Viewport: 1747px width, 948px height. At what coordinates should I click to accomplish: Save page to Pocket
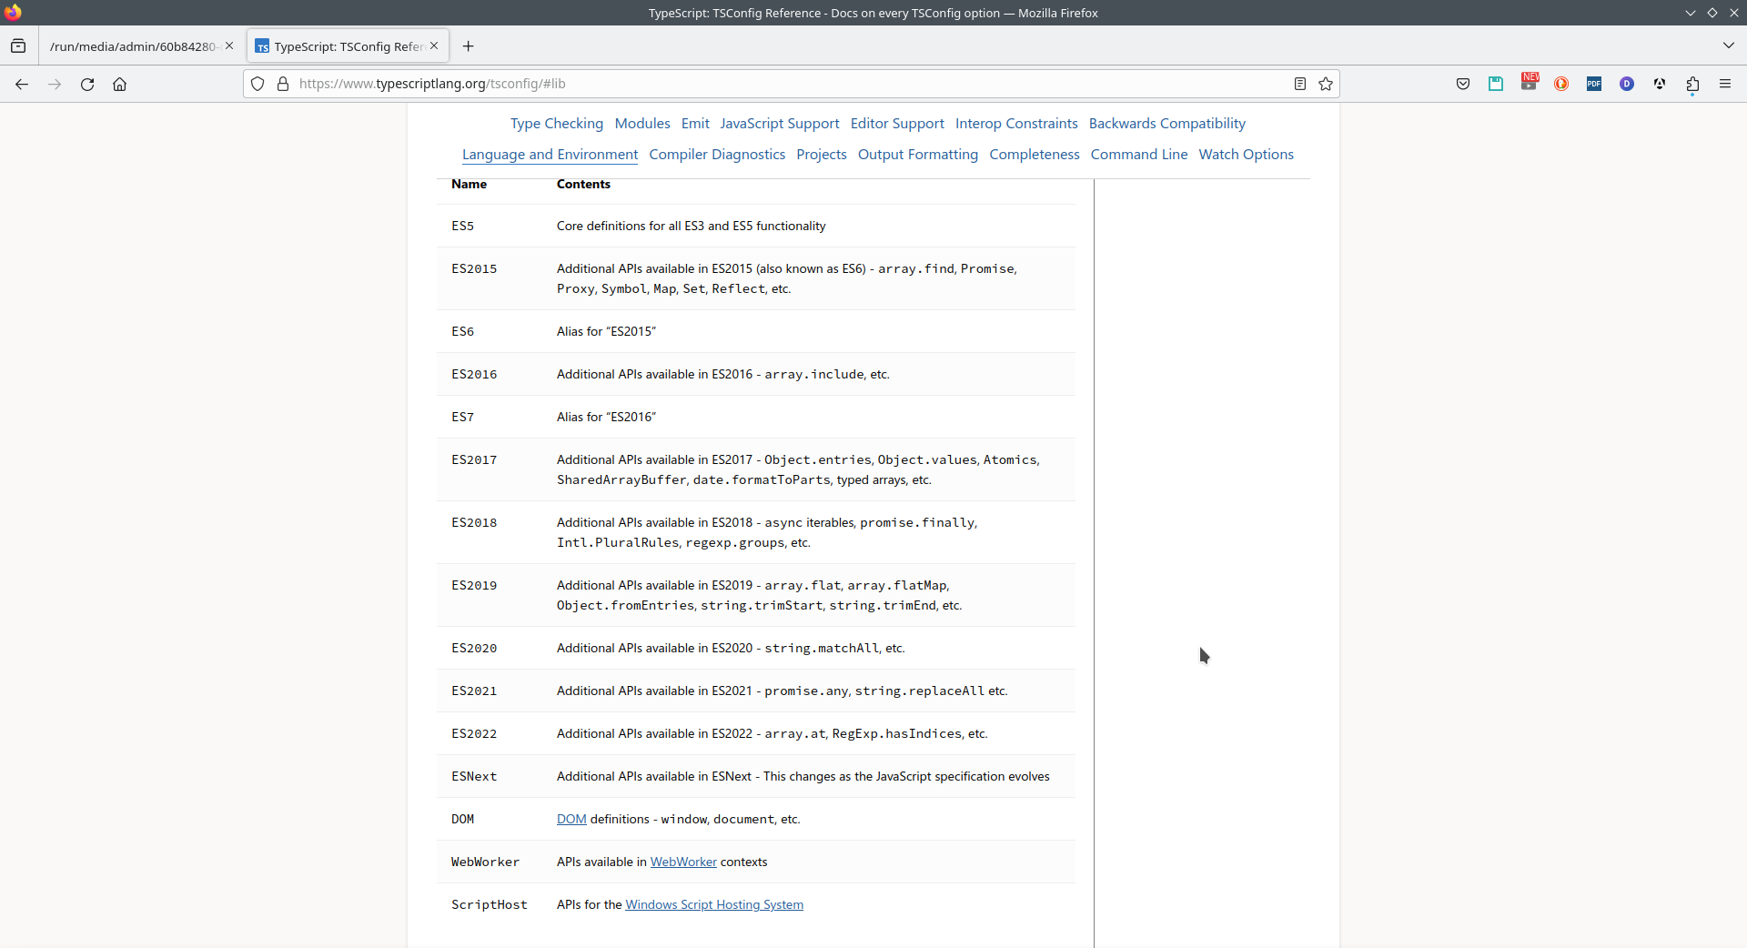point(1463,84)
